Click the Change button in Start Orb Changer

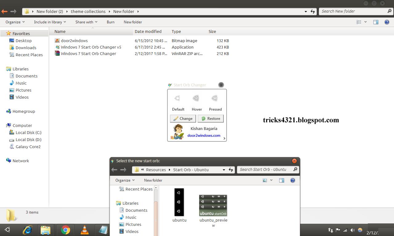(183, 119)
